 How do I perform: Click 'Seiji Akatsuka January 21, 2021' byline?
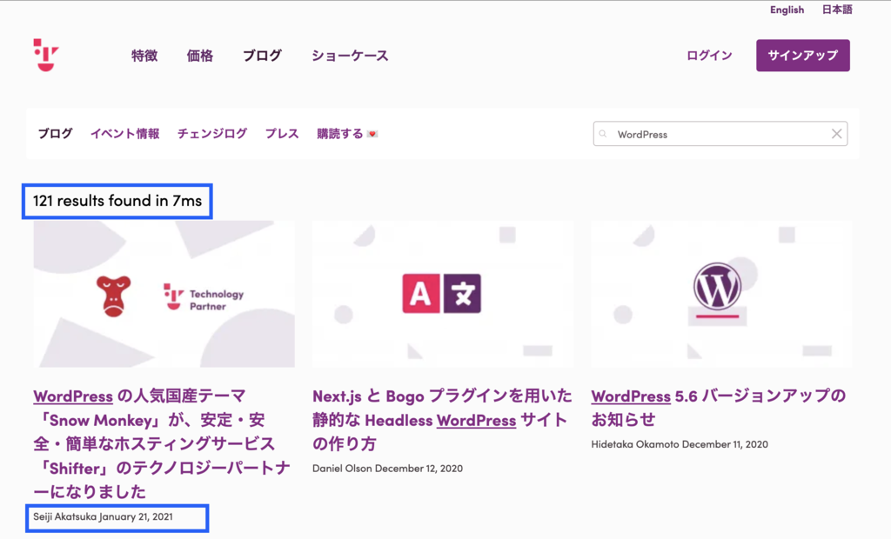(103, 517)
